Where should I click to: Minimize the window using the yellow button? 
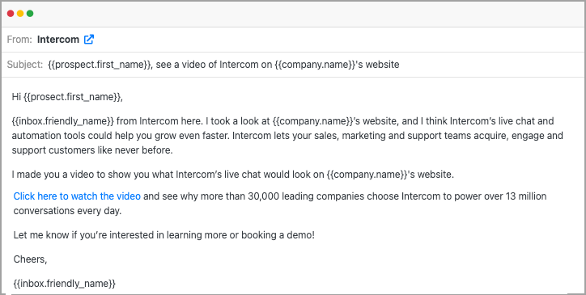tap(20, 14)
